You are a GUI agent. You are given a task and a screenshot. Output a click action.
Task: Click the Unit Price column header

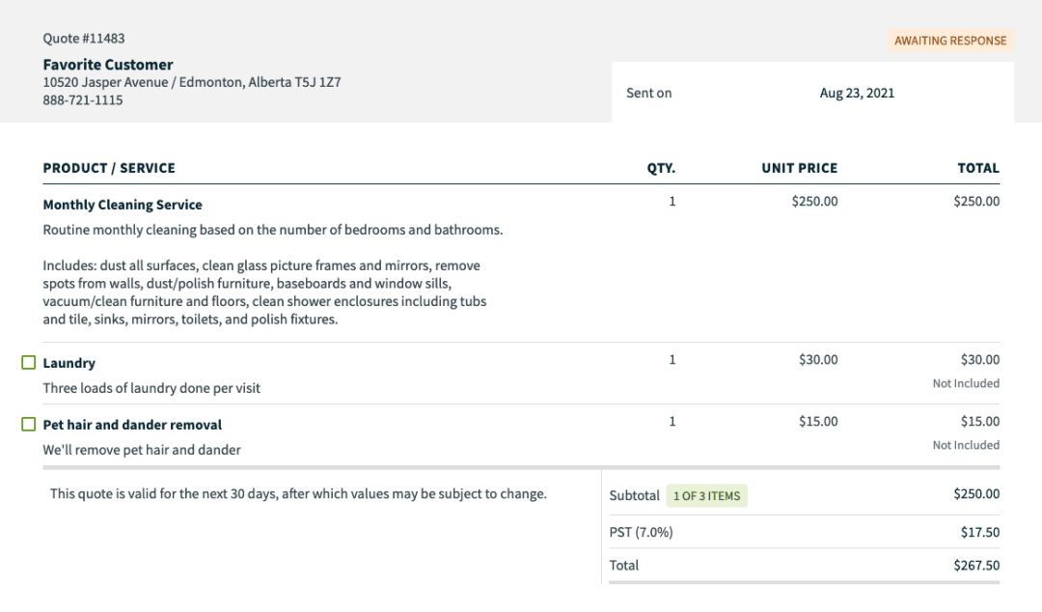[x=799, y=168]
